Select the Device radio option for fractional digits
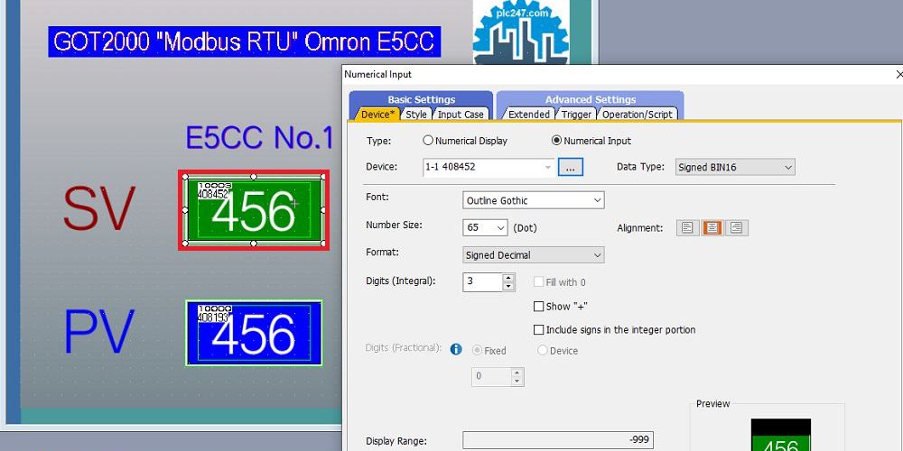Viewport: 903px width, 451px height. coord(543,350)
